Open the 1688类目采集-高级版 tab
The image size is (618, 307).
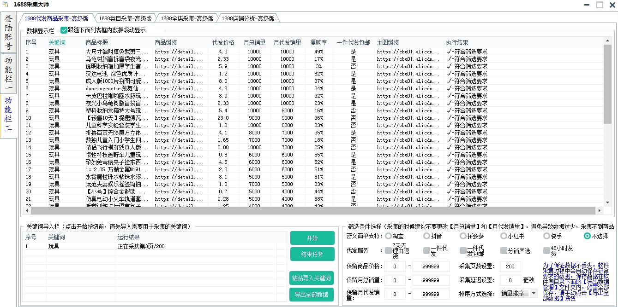(125, 19)
